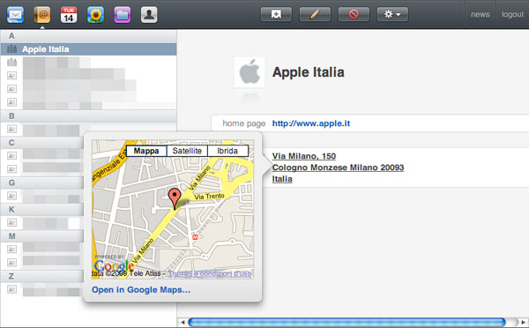This screenshot has width=529, height=328.
Task: Click the Via Trento street label on map
Action: (209, 196)
